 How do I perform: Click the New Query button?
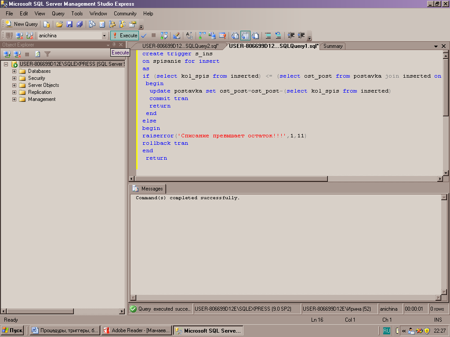(x=22, y=24)
